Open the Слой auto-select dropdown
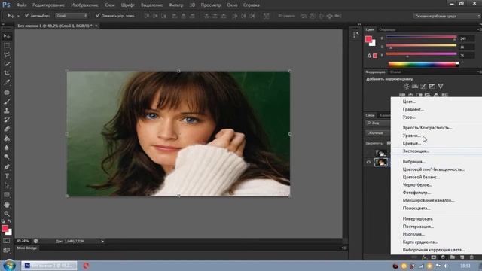The height and width of the screenshot is (271, 482). pos(72,16)
